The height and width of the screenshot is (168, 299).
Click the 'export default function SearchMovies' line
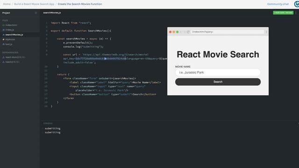click(81, 31)
